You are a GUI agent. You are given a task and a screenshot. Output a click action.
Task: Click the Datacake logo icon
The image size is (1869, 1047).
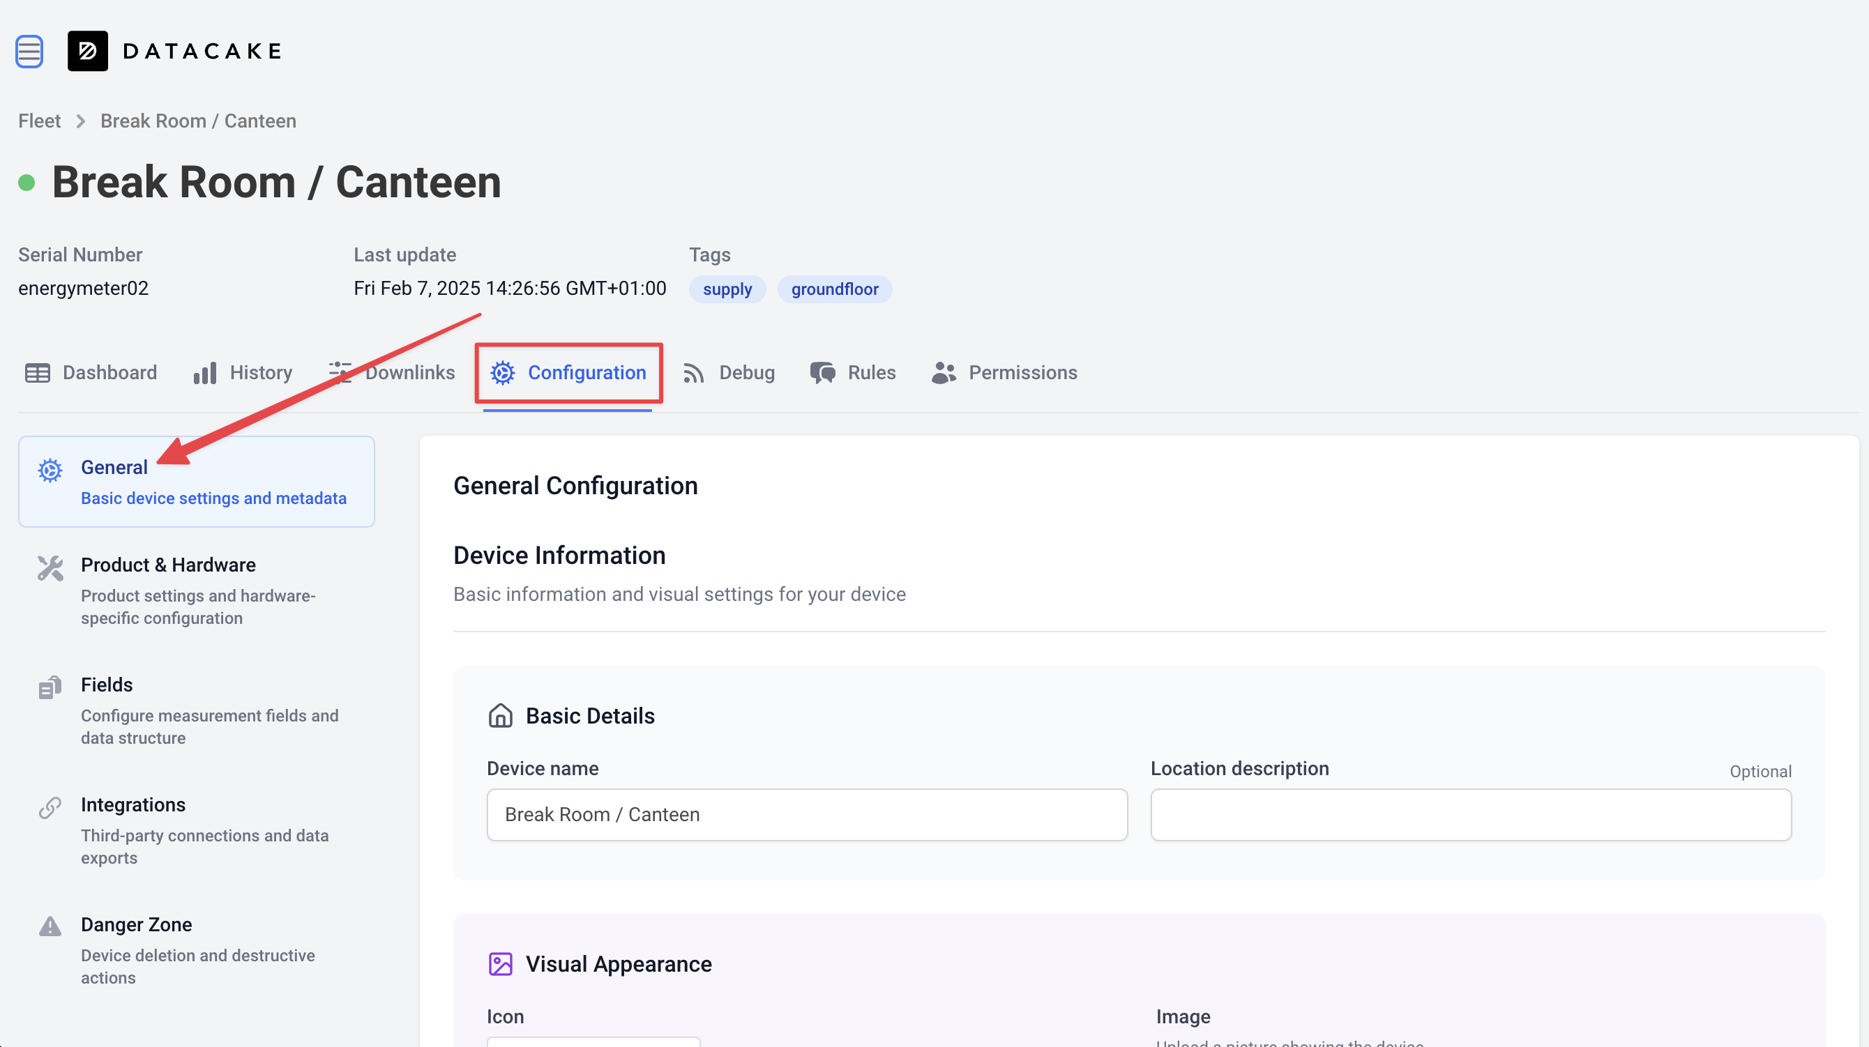pyautogui.click(x=88, y=51)
